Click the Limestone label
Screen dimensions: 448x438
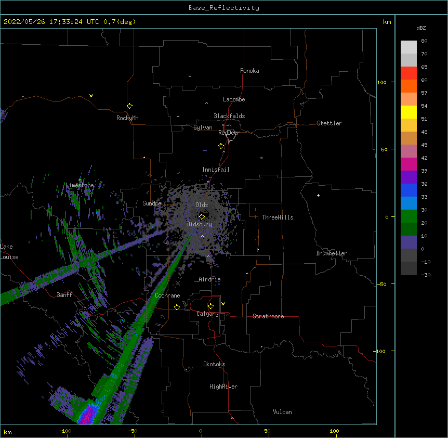coord(80,185)
